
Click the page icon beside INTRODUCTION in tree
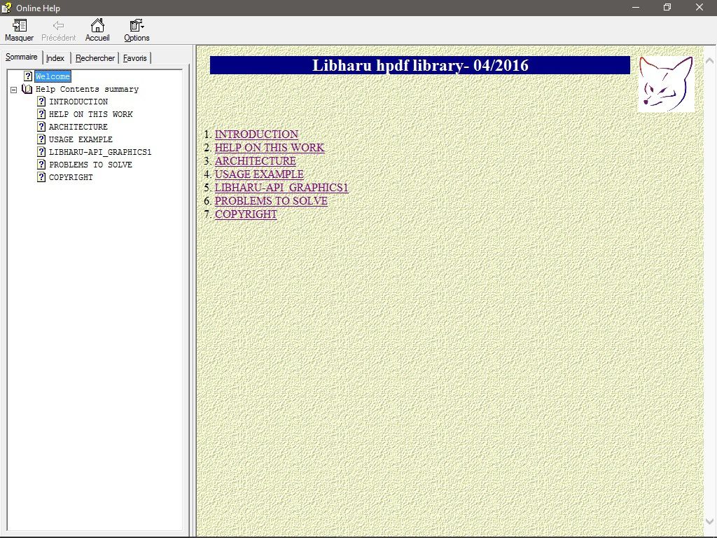[x=41, y=102]
